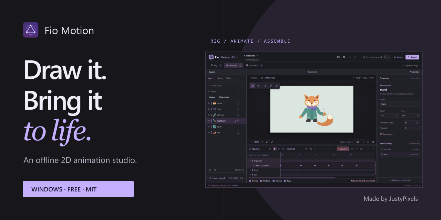
Task: Select the arrow selection tool in canvas toolbar
Action: 253,86
